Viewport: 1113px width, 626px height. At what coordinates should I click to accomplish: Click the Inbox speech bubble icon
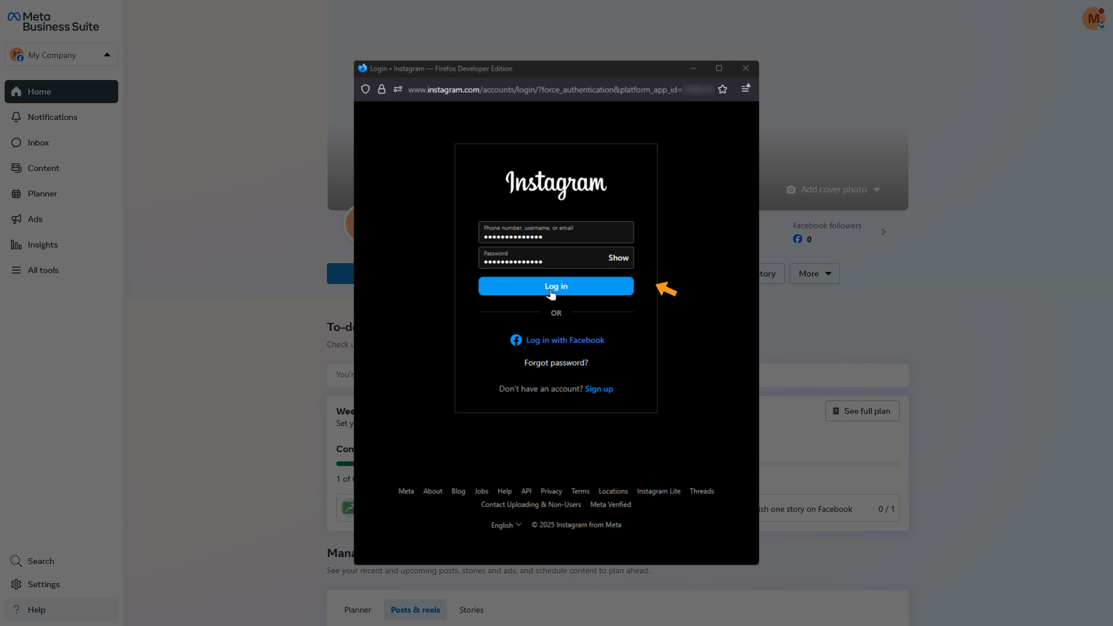tap(16, 143)
